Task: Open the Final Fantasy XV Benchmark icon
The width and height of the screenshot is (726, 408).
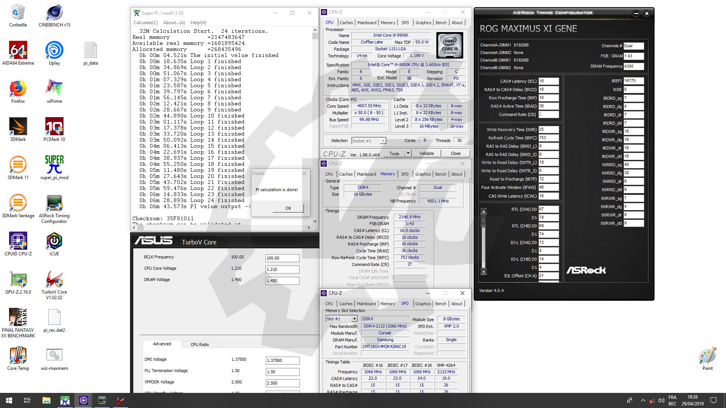Action: [18, 323]
